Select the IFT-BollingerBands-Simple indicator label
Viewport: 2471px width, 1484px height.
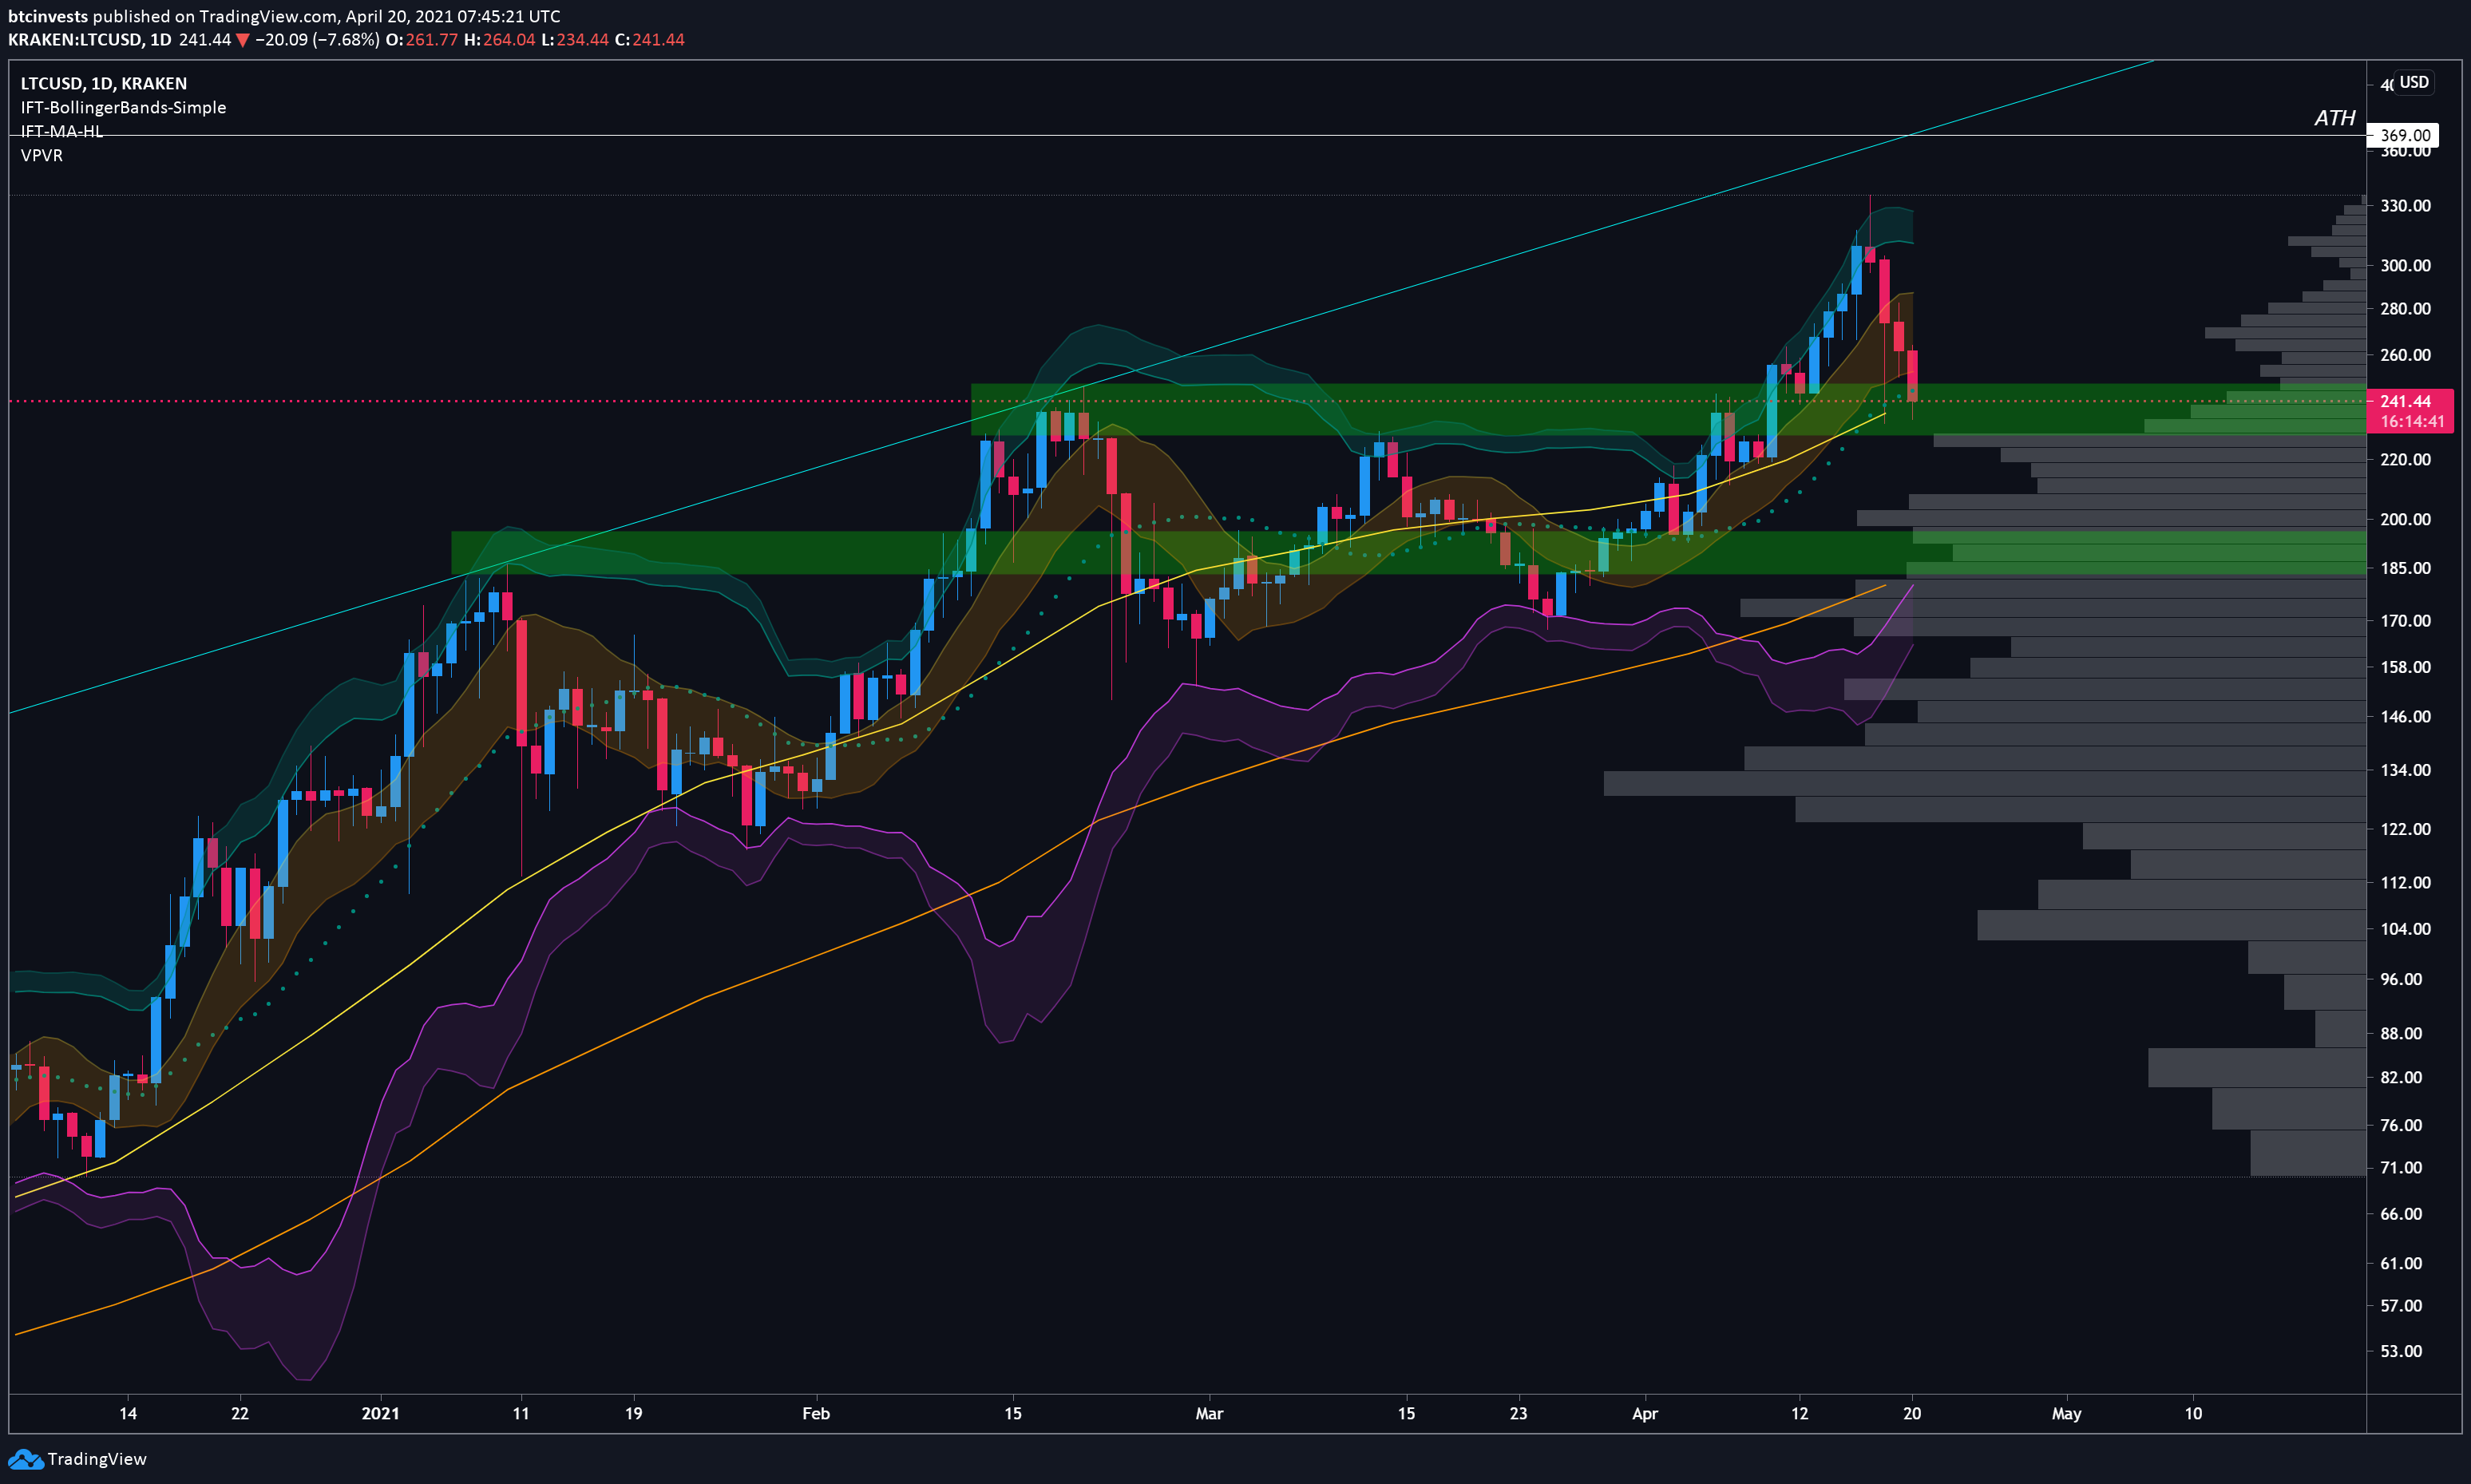(123, 107)
